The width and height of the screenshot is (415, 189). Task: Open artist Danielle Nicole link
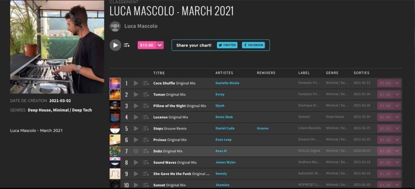(x=227, y=83)
